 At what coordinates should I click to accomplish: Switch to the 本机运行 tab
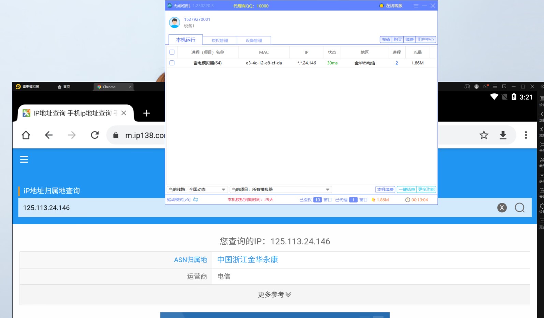click(186, 40)
